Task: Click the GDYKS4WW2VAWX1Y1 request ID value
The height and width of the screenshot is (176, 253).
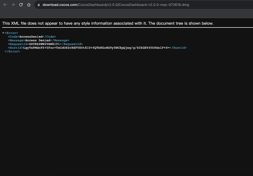Action: pos(44,44)
